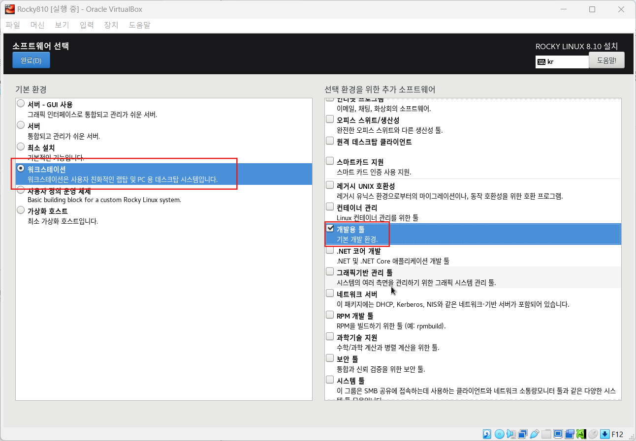The width and height of the screenshot is (636, 441).
Task: Click the ROCKY LINUX 8.10 설치 title text
Action: 576,46
